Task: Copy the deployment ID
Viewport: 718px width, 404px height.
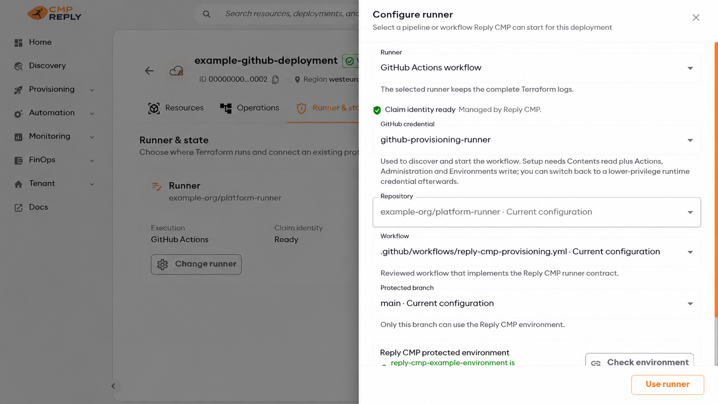Action: tap(275, 79)
